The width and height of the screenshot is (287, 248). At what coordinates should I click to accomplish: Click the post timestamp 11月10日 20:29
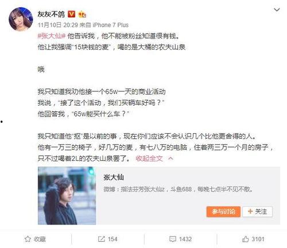[57, 25]
